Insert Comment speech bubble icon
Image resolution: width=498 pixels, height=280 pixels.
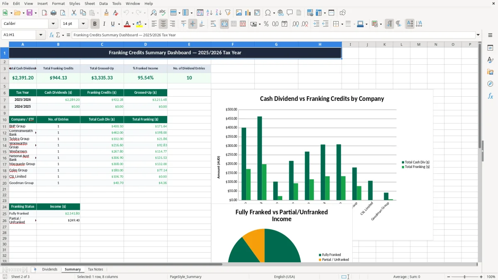[290, 13]
